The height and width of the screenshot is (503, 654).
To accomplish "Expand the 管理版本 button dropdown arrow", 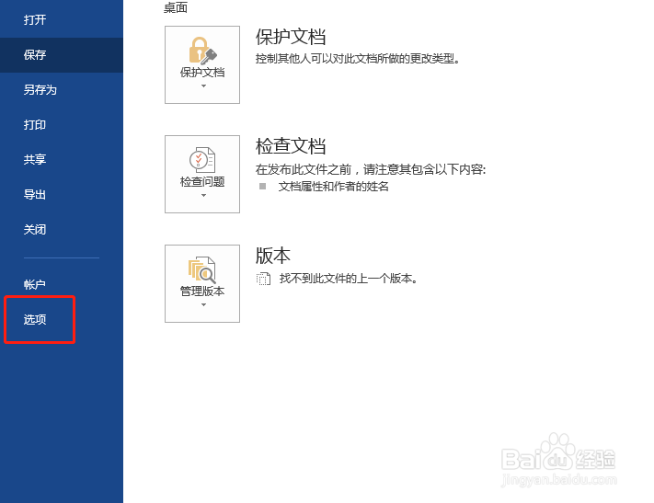I will (203, 305).
